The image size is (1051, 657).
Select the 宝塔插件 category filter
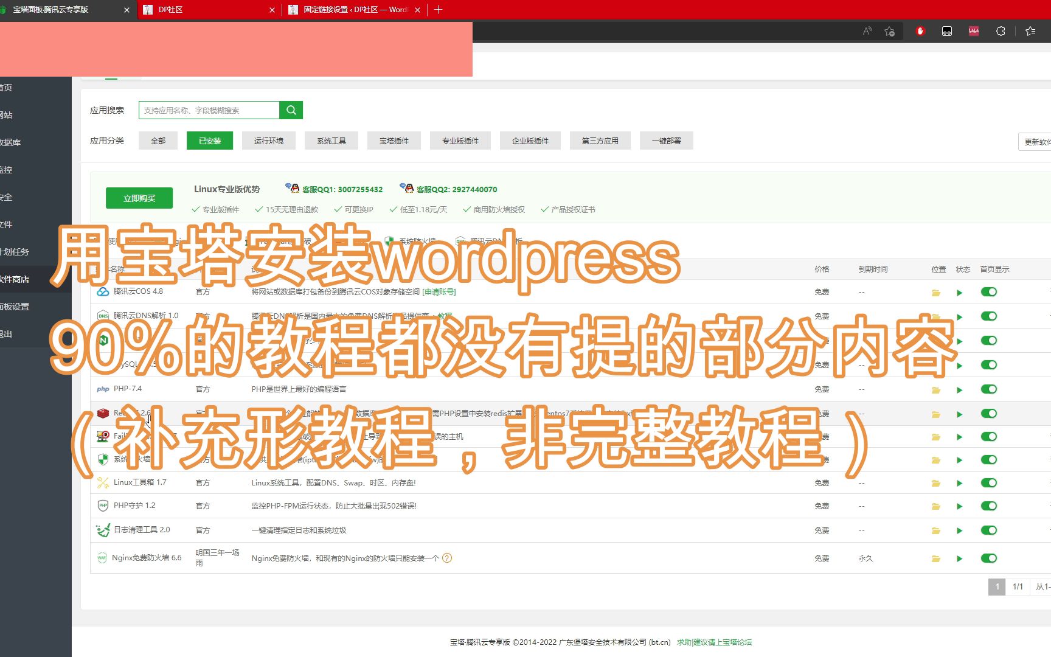[x=394, y=141]
